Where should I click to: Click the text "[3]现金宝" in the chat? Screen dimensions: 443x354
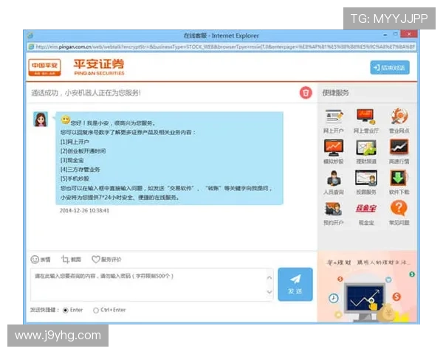[72, 160]
